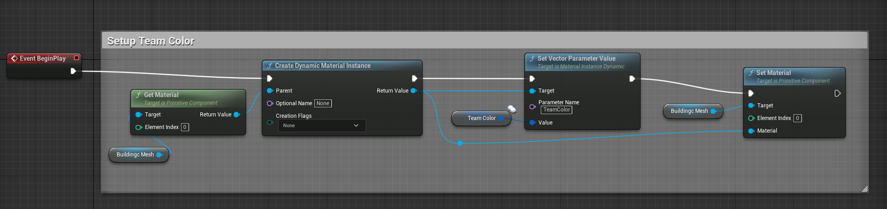Viewport: 887px width, 209px height.
Task: Click Set Vector Parameter Target pin
Action: click(x=532, y=91)
